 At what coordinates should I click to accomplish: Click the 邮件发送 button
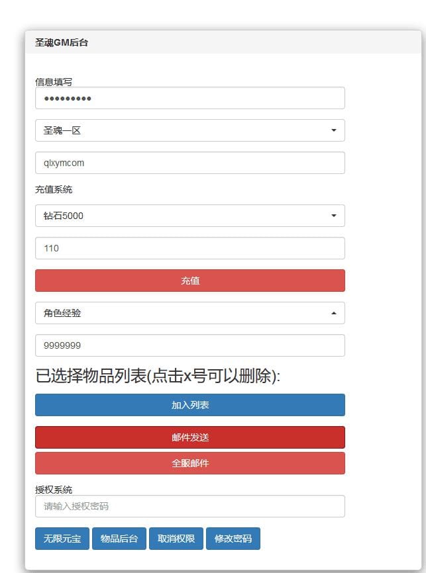tap(189, 437)
